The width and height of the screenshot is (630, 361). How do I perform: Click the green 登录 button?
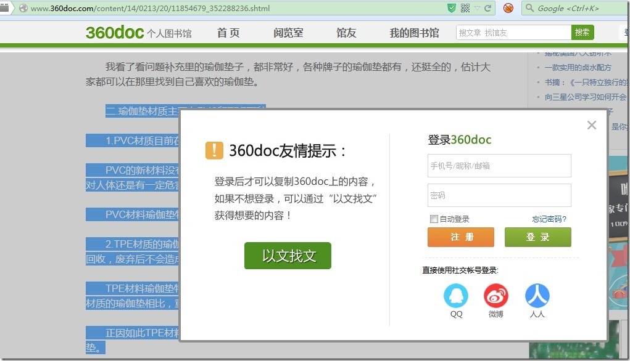pyautogui.click(x=537, y=237)
